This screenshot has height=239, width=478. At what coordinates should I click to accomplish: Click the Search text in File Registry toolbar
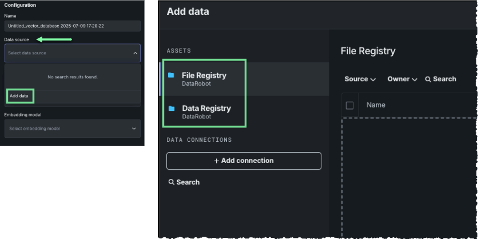pos(444,79)
